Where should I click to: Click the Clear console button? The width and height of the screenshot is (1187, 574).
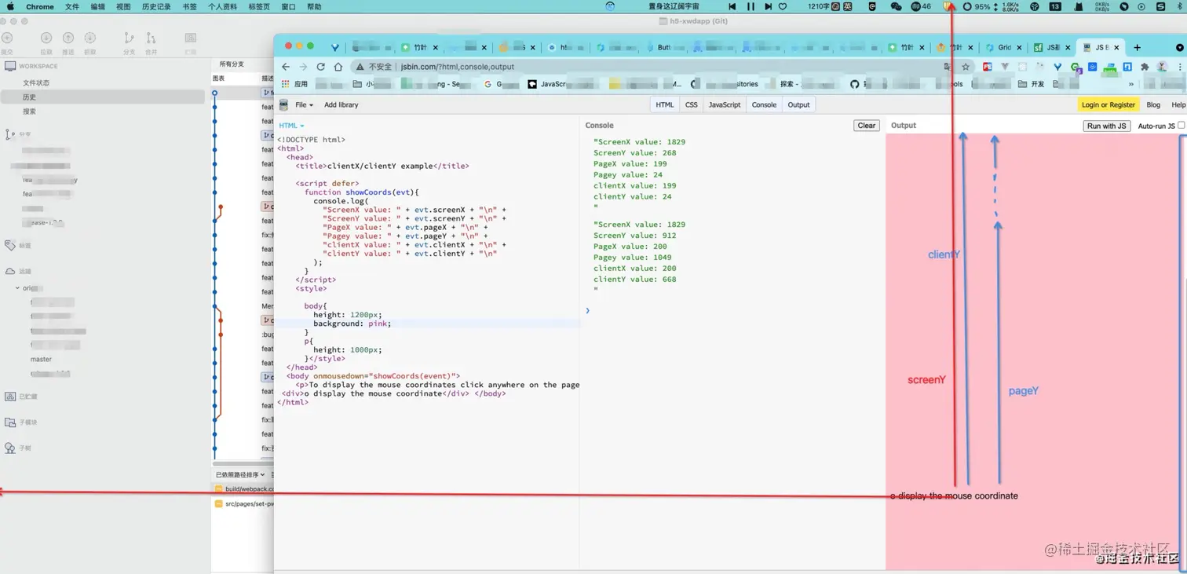867,126
